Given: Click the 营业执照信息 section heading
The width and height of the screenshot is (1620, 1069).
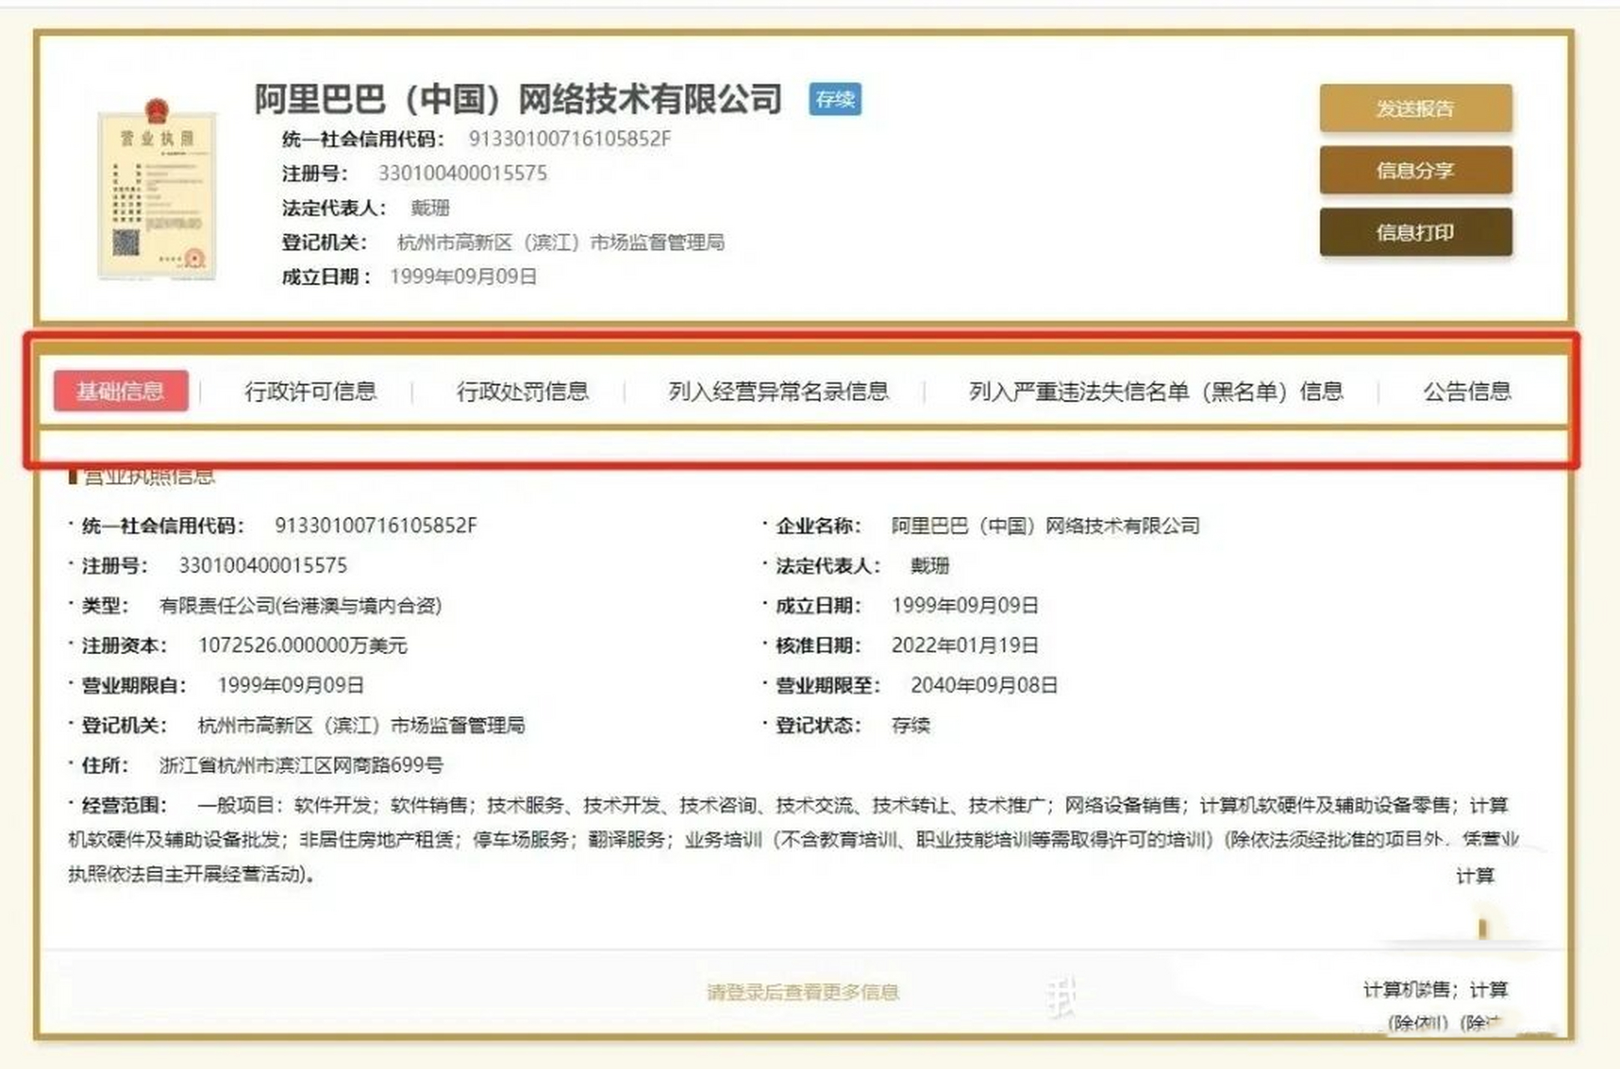Looking at the screenshot, I should (149, 476).
